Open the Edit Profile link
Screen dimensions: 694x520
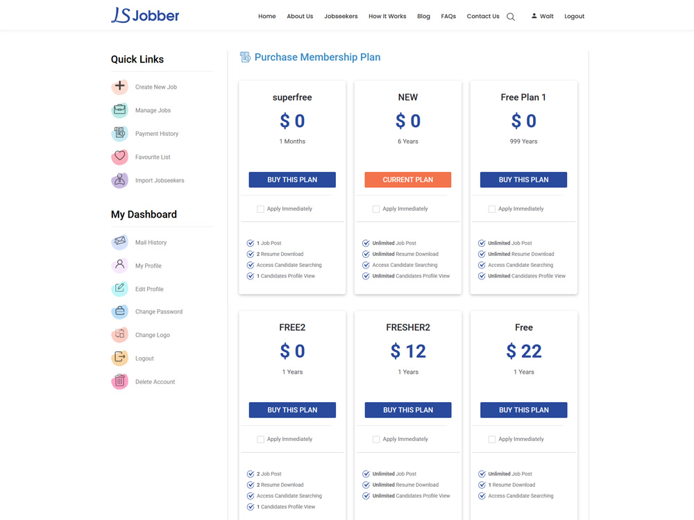[x=149, y=289]
